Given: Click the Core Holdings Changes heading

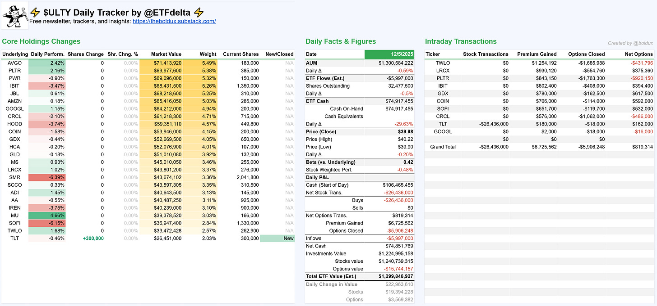Looking at the screenshot, I should pyautogui.click(x=41, y=41).
